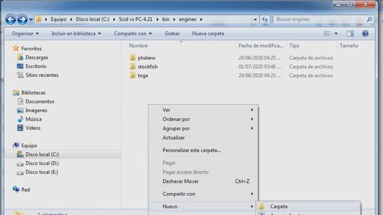Choose Actualizar from context menu

[203, 138]
